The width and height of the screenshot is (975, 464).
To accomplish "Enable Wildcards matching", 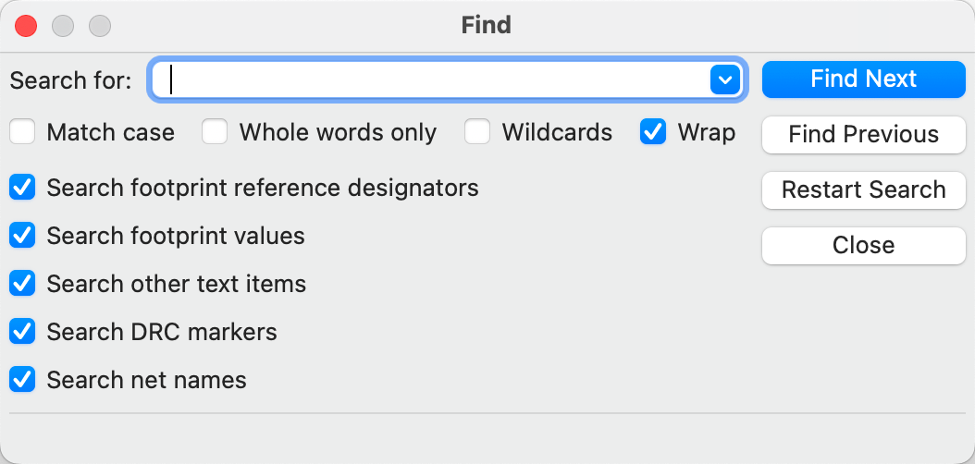I will click(x=478, y=133).
